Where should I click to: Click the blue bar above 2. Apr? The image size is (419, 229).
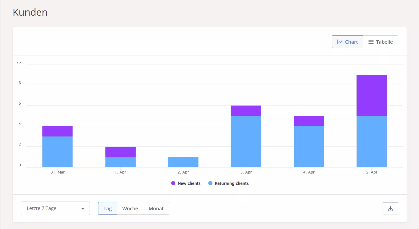183,161
